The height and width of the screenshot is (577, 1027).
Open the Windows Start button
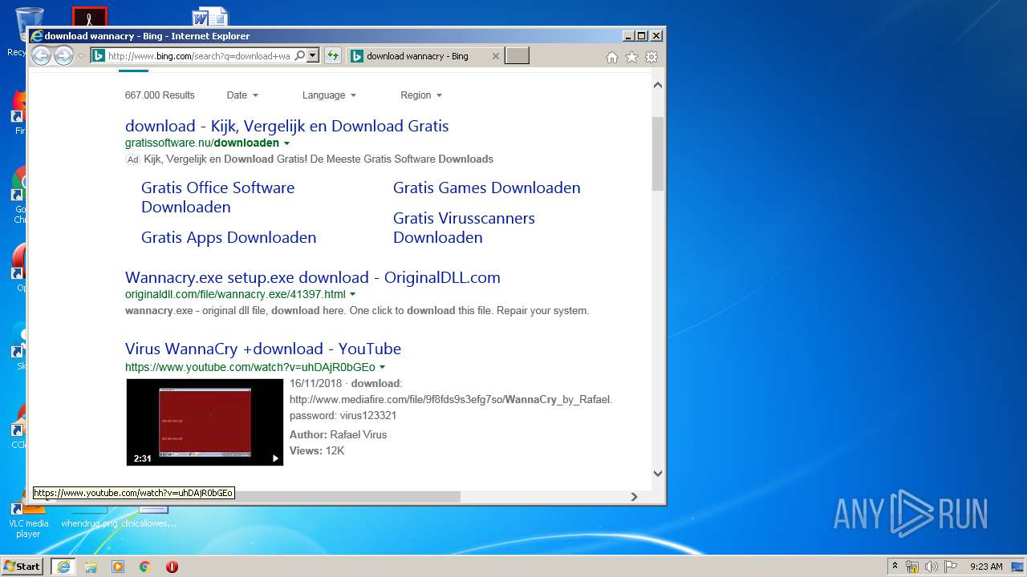[x=22, y=566]
